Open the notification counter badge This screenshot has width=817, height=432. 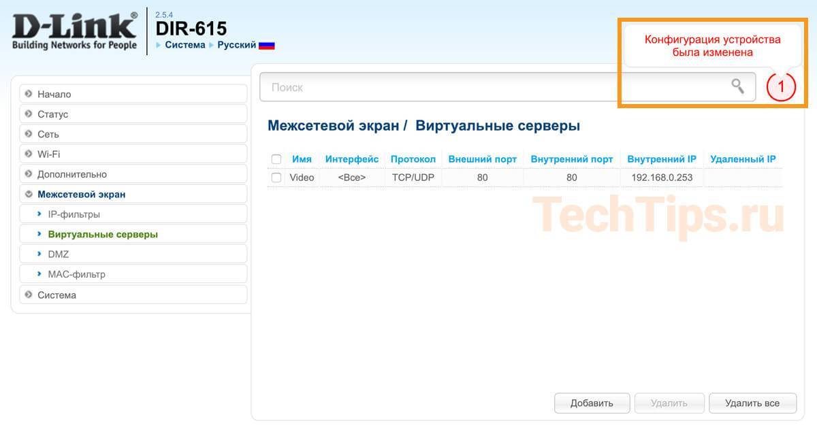coord(781,86)
